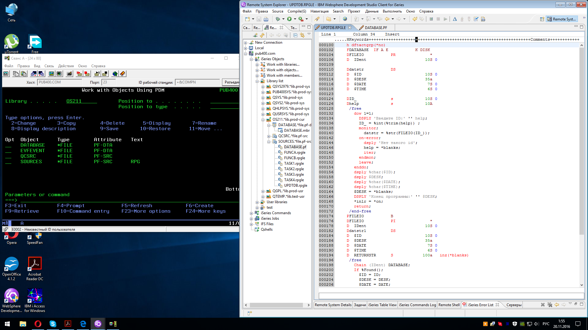Click the green Run icon
The image size is (588, 330).
[289, 19]
